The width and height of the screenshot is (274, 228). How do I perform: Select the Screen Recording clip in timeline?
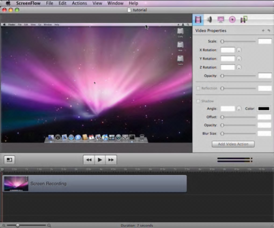tap(107, 184)
